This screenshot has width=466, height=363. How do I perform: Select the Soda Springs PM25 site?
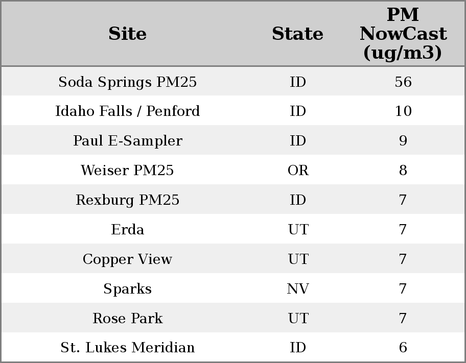(x=127, y=82)
